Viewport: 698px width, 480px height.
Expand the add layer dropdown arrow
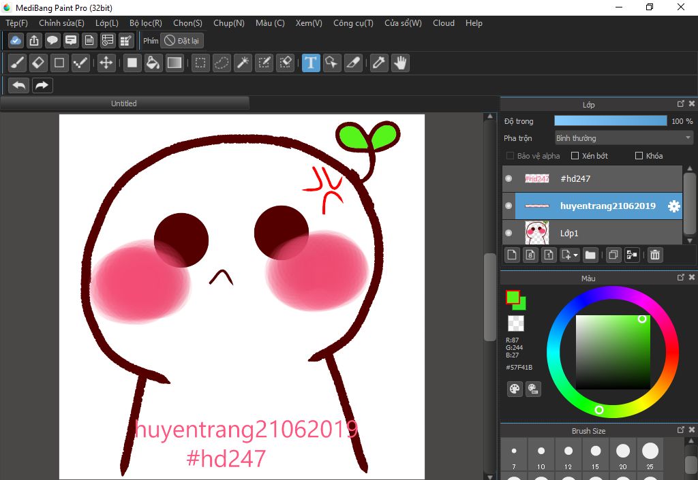pyautogui.click(x=576, y=255)
